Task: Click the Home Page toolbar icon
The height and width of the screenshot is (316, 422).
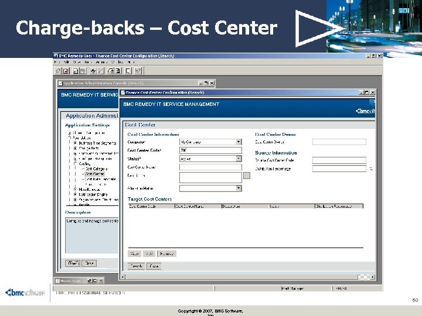Action: [x=58, y=71]
